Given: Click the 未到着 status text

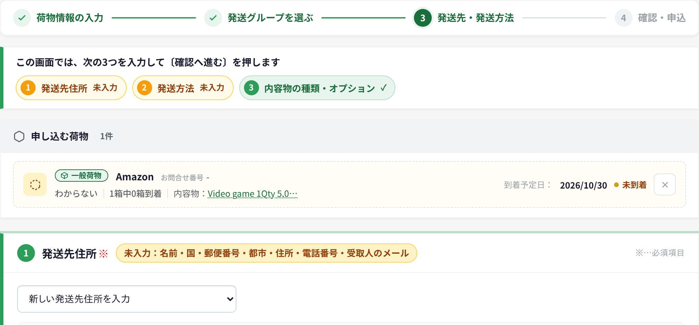Looking at the screenshot, I should [634, 185].
